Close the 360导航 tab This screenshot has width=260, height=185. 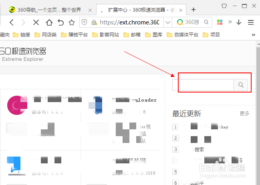[90, 10]
